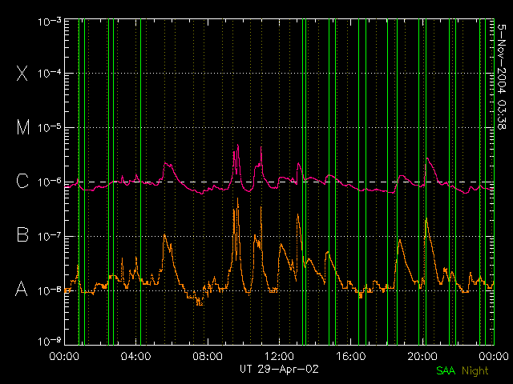The image size is (513, 384).
Task: Click the 12:00 time axis label
Action: click(x=279, y=356)
